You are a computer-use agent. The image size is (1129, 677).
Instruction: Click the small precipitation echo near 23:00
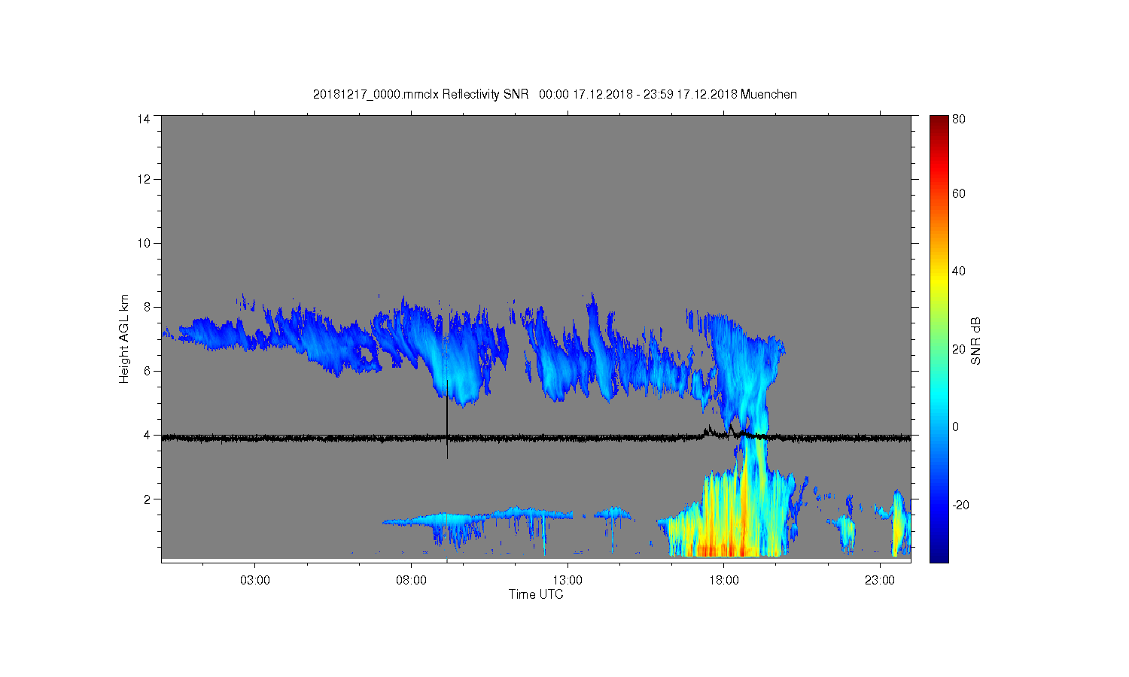click(x=897, y=523)
